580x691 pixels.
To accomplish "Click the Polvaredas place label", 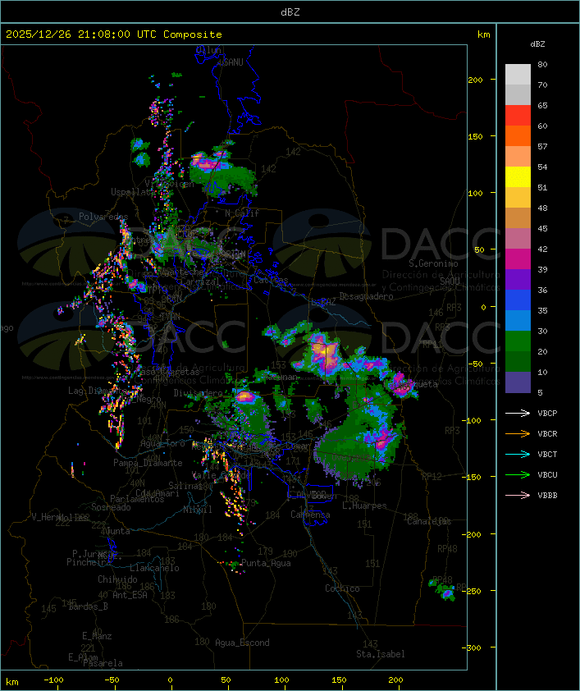I will tap(103, 217).
